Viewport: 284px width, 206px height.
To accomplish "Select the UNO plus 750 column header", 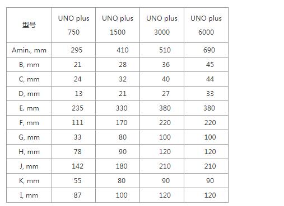I will tap(73, 25).
